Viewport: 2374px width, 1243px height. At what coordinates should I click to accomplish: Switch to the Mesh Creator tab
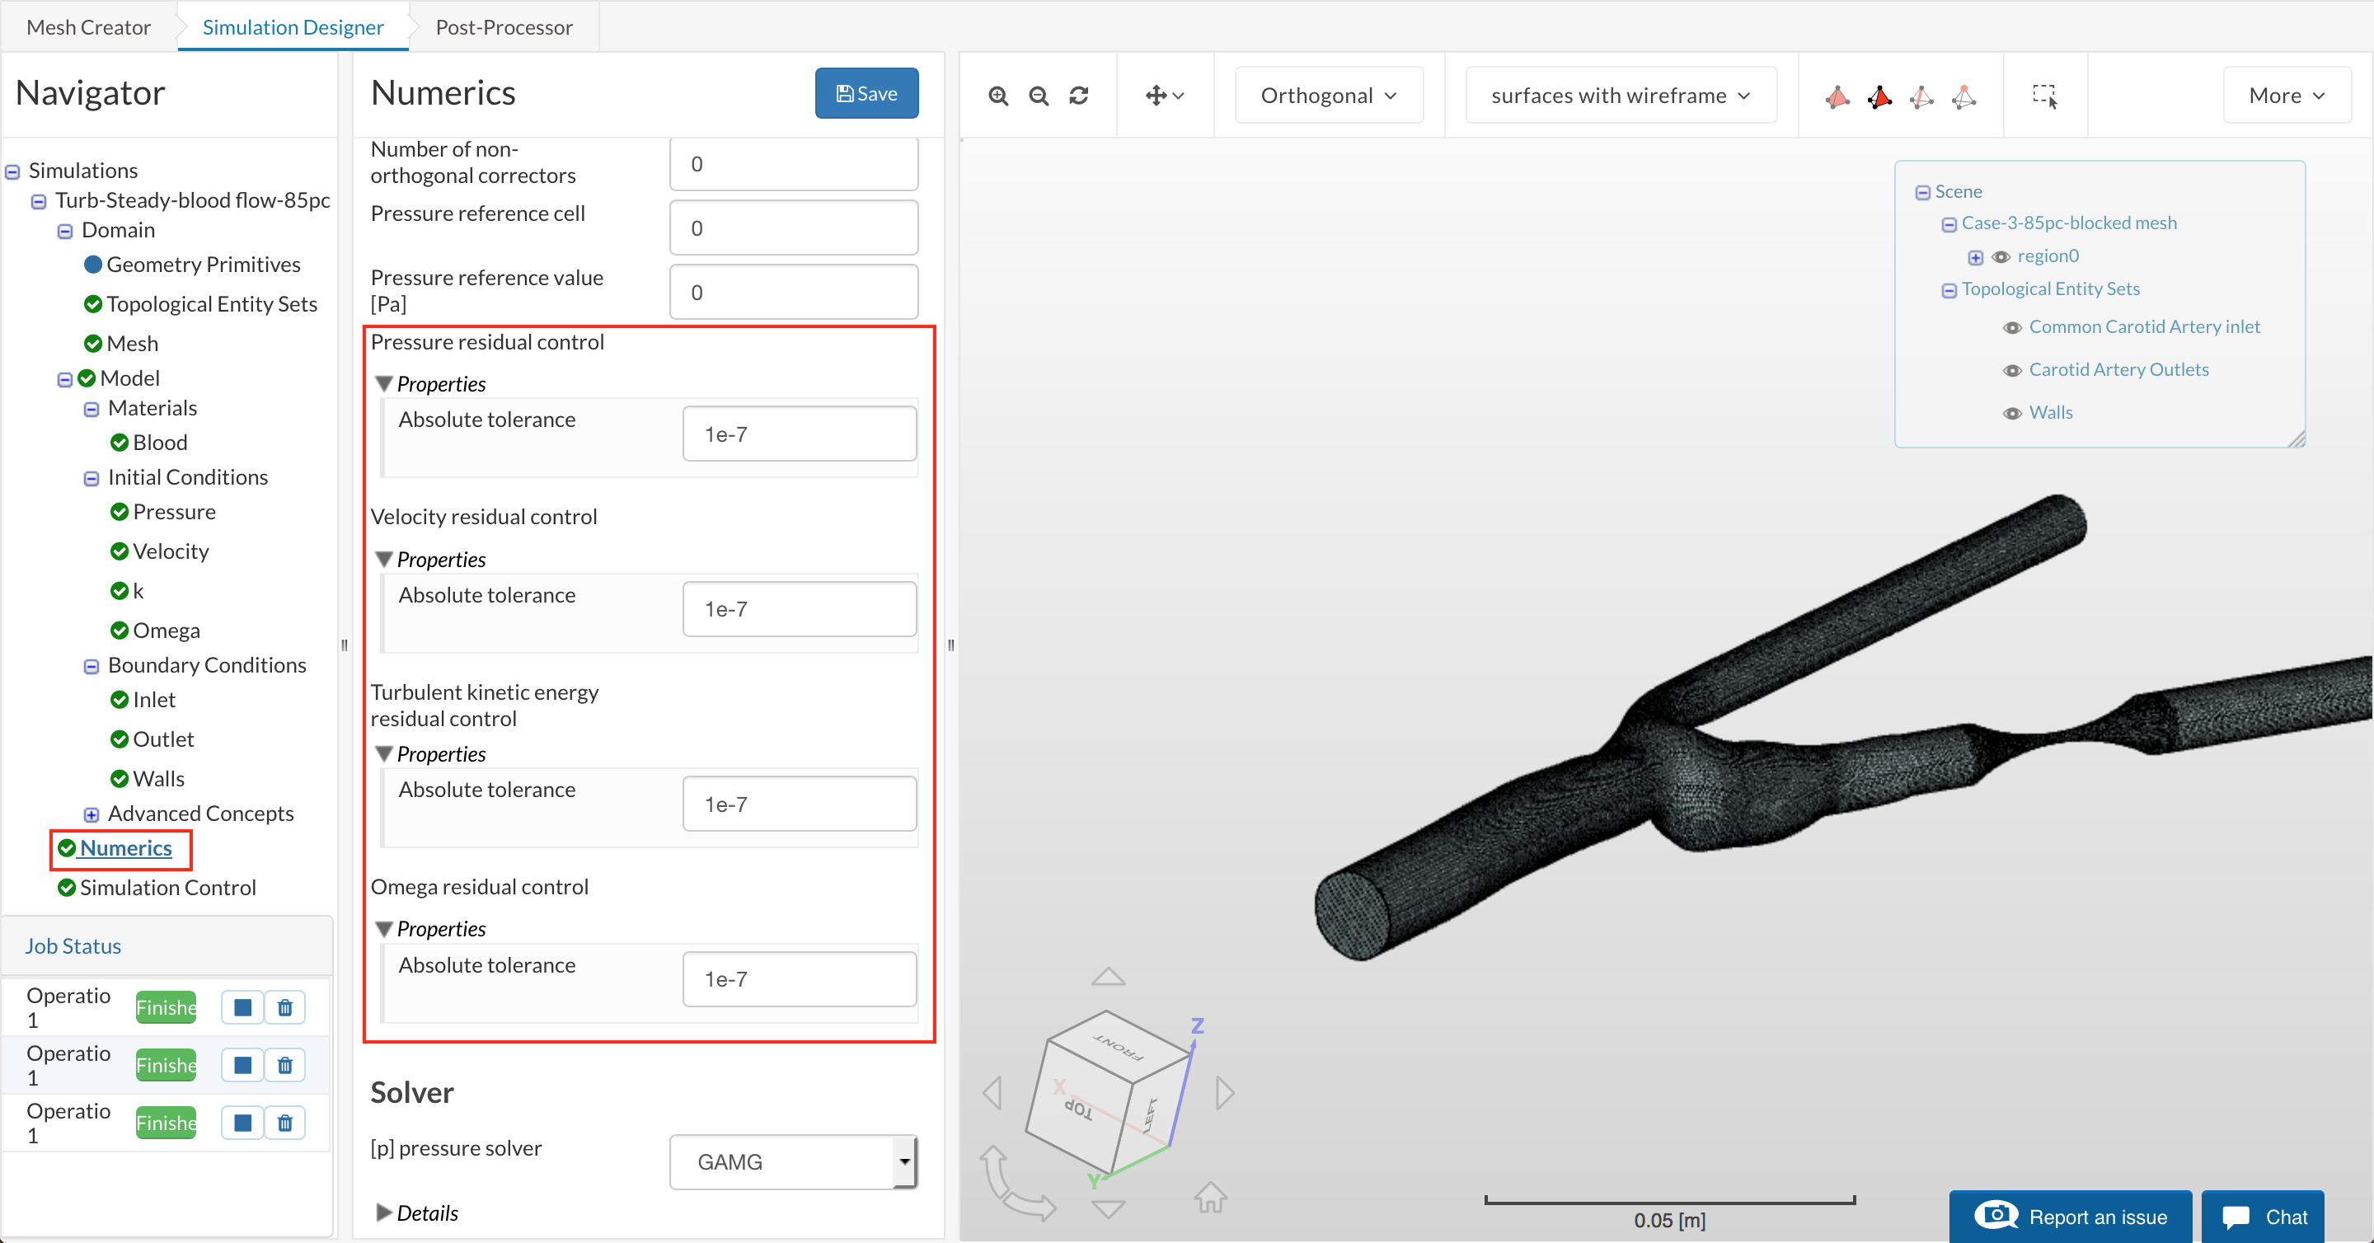tap(88, 26)
